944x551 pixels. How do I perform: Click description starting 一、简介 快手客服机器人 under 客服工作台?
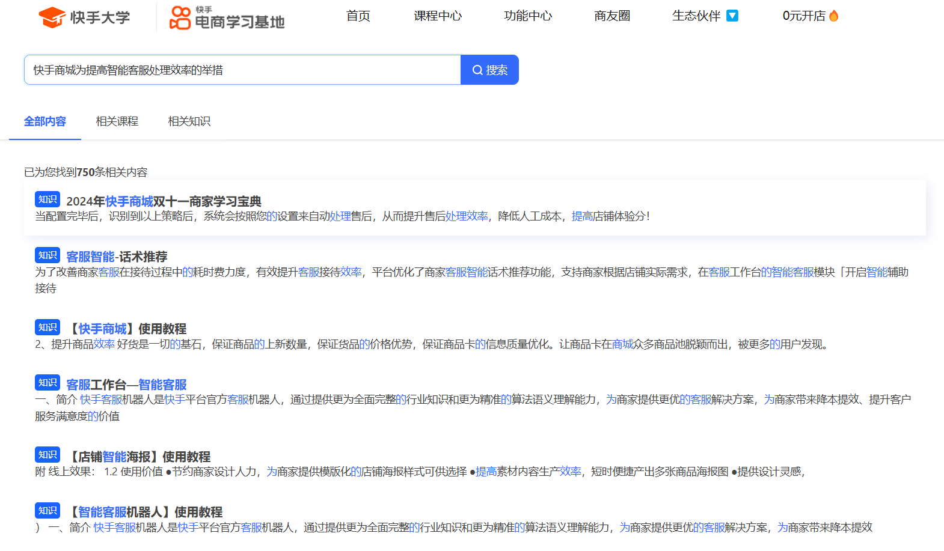coord(473,408)
